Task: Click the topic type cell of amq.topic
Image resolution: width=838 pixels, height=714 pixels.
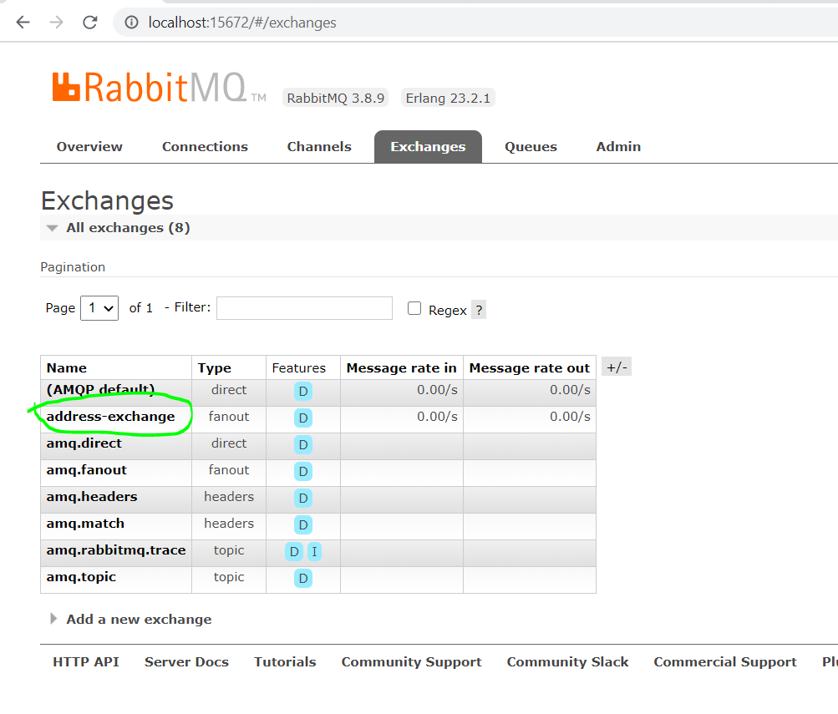Action: click(229, 577)
